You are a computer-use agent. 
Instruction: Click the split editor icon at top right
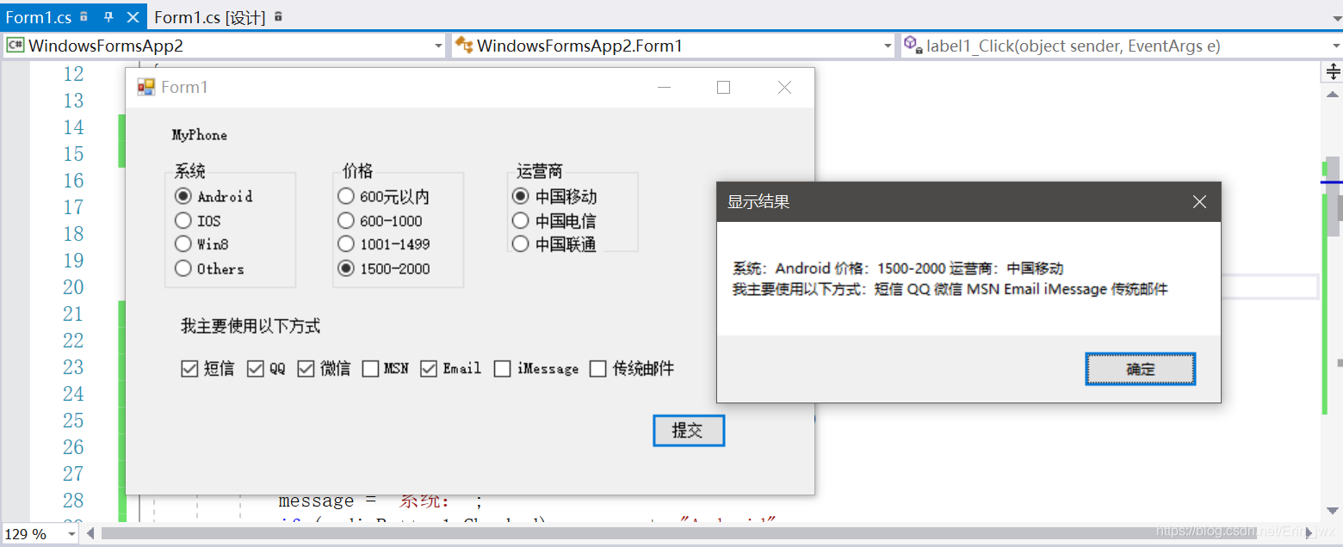pyautogui.click(x=1331, y=72)
